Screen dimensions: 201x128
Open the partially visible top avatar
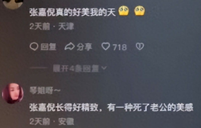[13, 4]
